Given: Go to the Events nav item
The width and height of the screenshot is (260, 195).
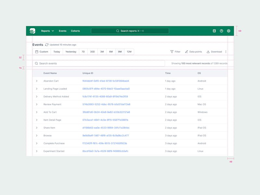Looking at the screenshot, I should [x=62, y=31].
